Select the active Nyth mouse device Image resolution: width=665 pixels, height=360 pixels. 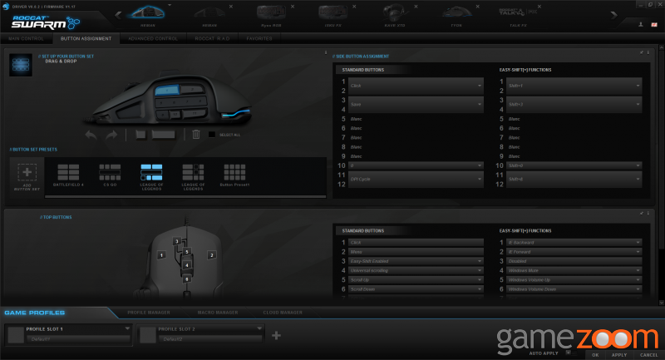(x=148, y=15)
